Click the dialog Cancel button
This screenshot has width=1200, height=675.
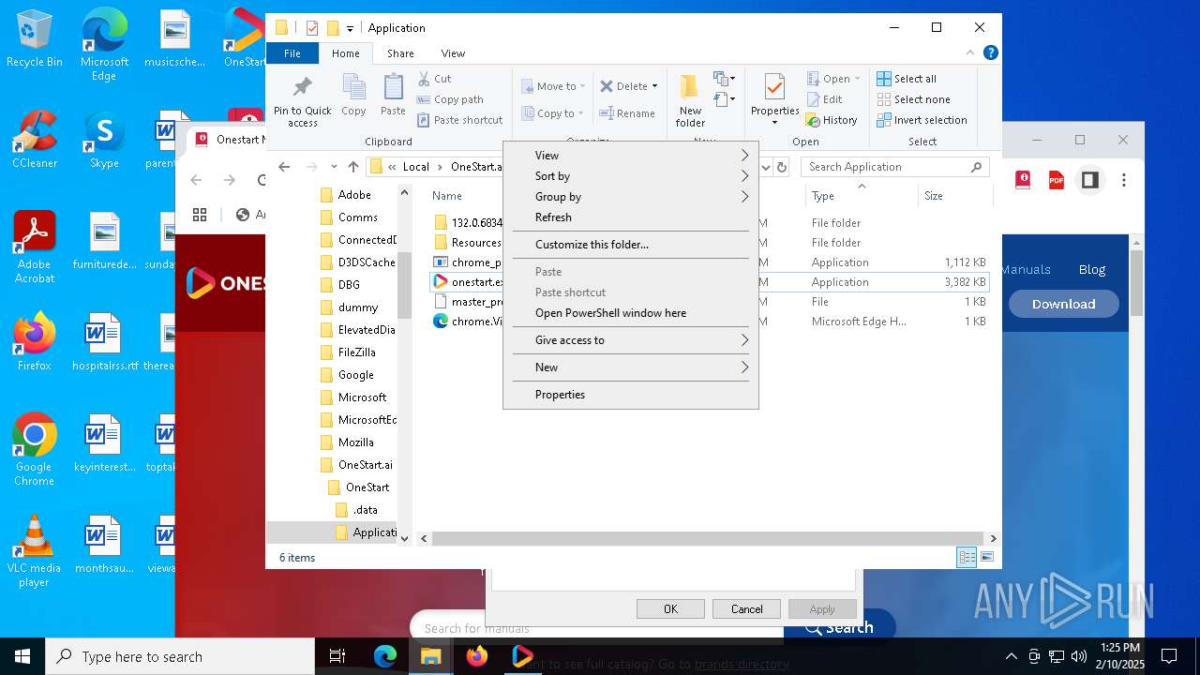point(747,609)
